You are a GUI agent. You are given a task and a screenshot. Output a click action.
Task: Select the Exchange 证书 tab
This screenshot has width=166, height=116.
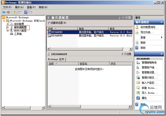pos(56,59)
